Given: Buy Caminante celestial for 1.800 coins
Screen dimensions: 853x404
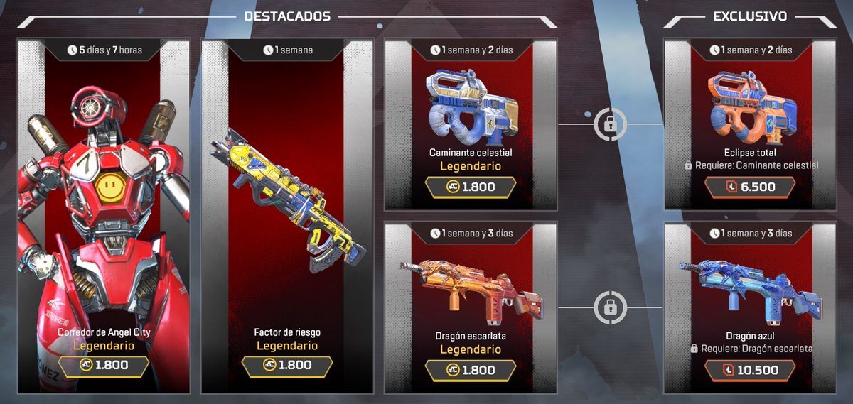Looking at the screenshot, I should coord(471,187).
